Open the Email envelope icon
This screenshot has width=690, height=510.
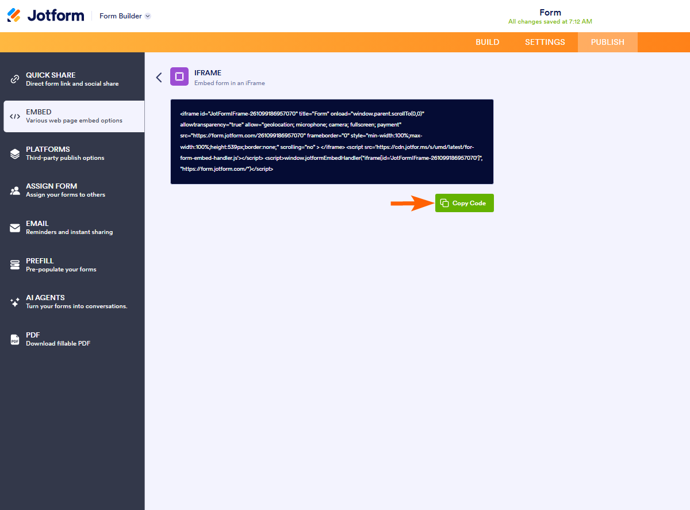pyautogui.click(x=15, y=228)
